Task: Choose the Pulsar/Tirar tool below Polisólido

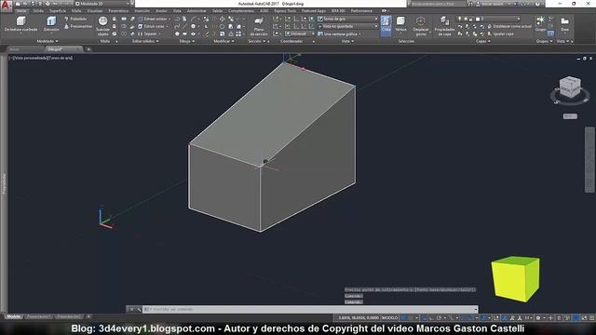Action: (x=78, y=26)
